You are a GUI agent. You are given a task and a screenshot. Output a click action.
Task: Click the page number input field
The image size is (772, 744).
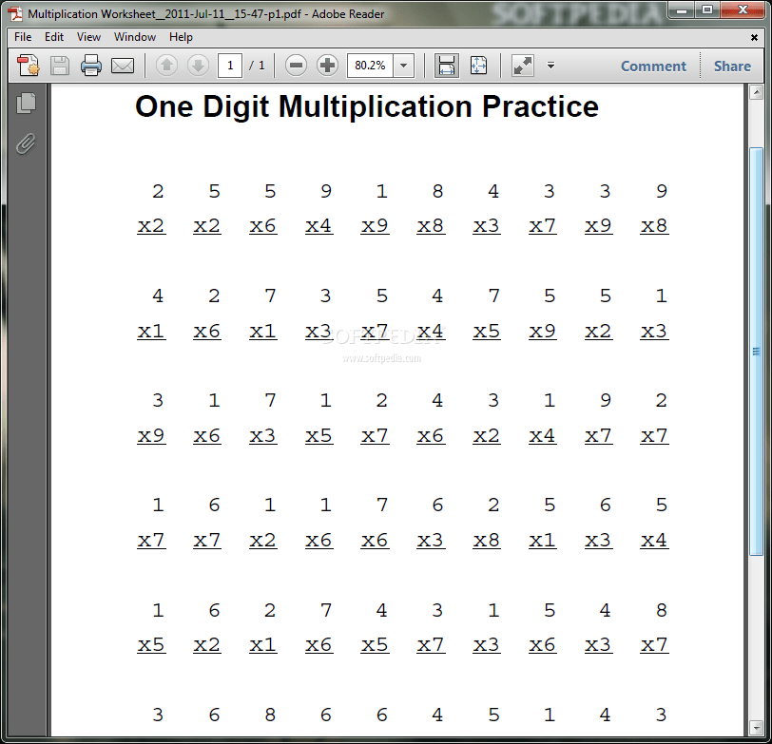point(230,66)
